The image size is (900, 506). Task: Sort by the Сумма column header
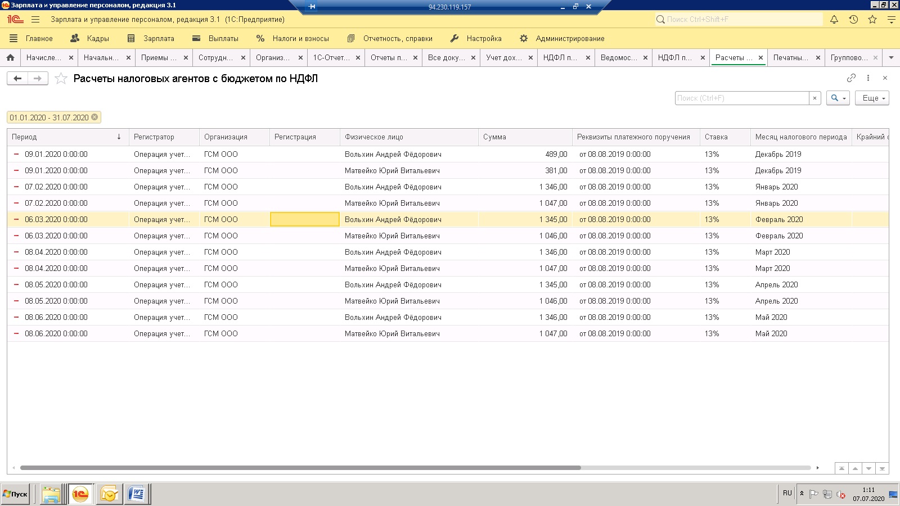(x=525, y=137)
